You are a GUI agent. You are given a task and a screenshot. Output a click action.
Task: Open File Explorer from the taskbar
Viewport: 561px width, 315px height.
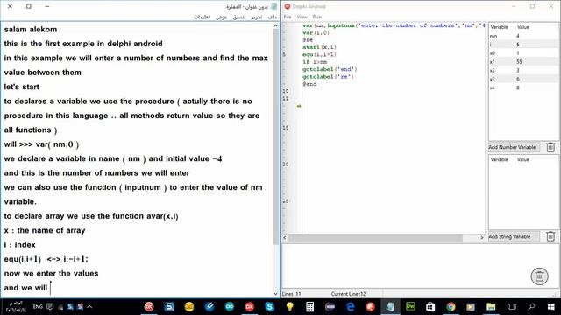[x=491, y=307]
